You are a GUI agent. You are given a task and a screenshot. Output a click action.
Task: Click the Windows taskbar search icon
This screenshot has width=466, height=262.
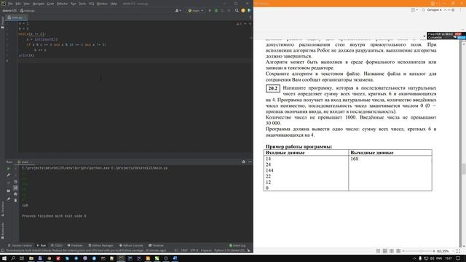click(x=13, y=258)
